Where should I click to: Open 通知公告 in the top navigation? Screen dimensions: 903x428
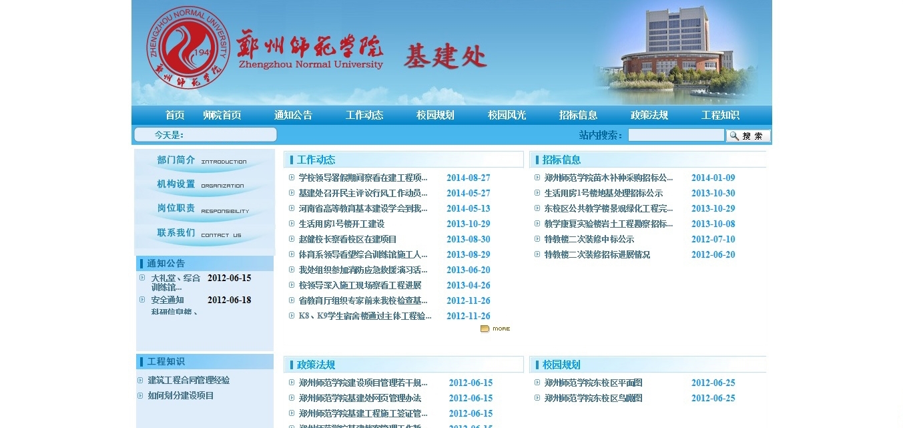click(293, 115)
